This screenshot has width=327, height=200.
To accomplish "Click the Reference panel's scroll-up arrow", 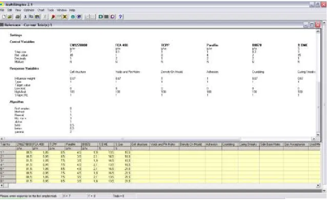I will (318, 31).
